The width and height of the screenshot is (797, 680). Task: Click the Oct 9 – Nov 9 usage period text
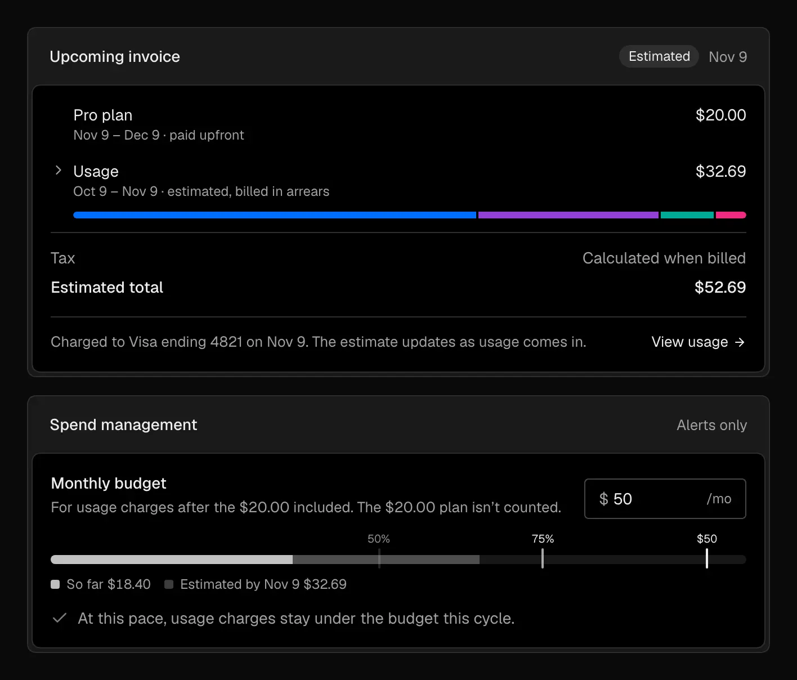pos(202,191)
